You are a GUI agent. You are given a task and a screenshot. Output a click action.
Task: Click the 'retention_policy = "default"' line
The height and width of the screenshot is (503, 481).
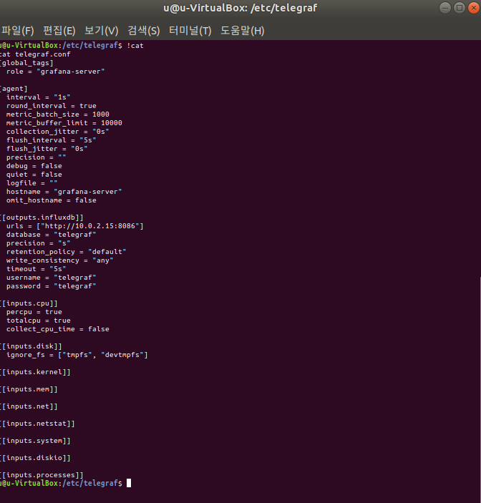[x=67, y=252]
